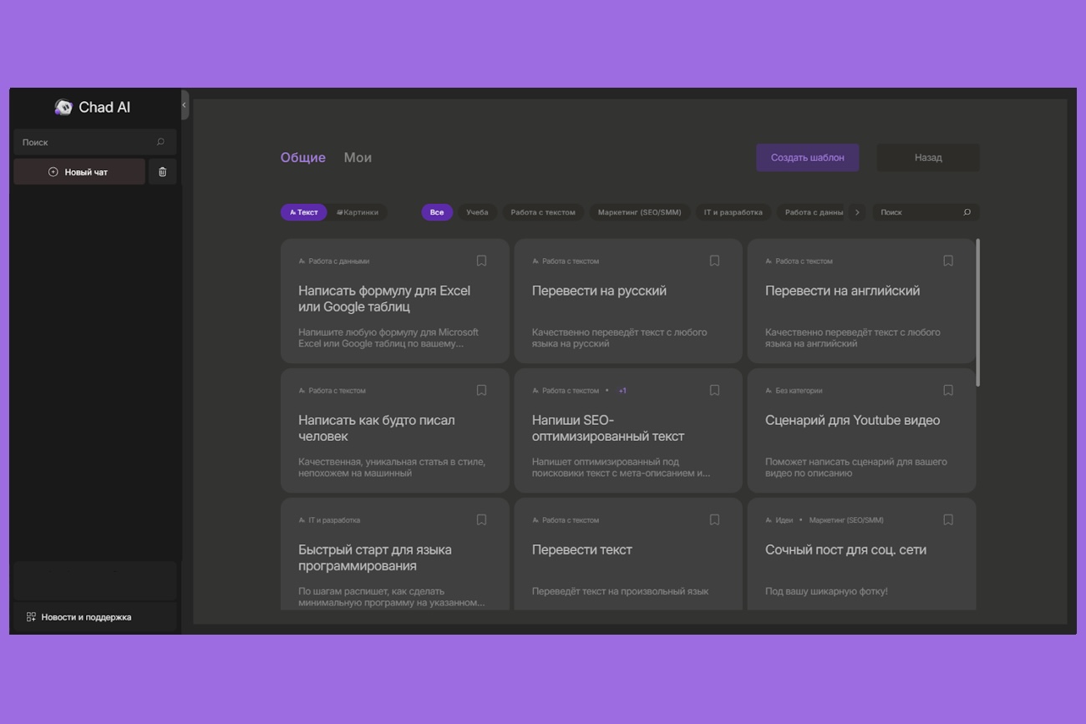Expand the '+1' extra categories on SEO card
The width and height of the screenshot is (1086, 724).
pyautogui.click(x=622, y=391)
